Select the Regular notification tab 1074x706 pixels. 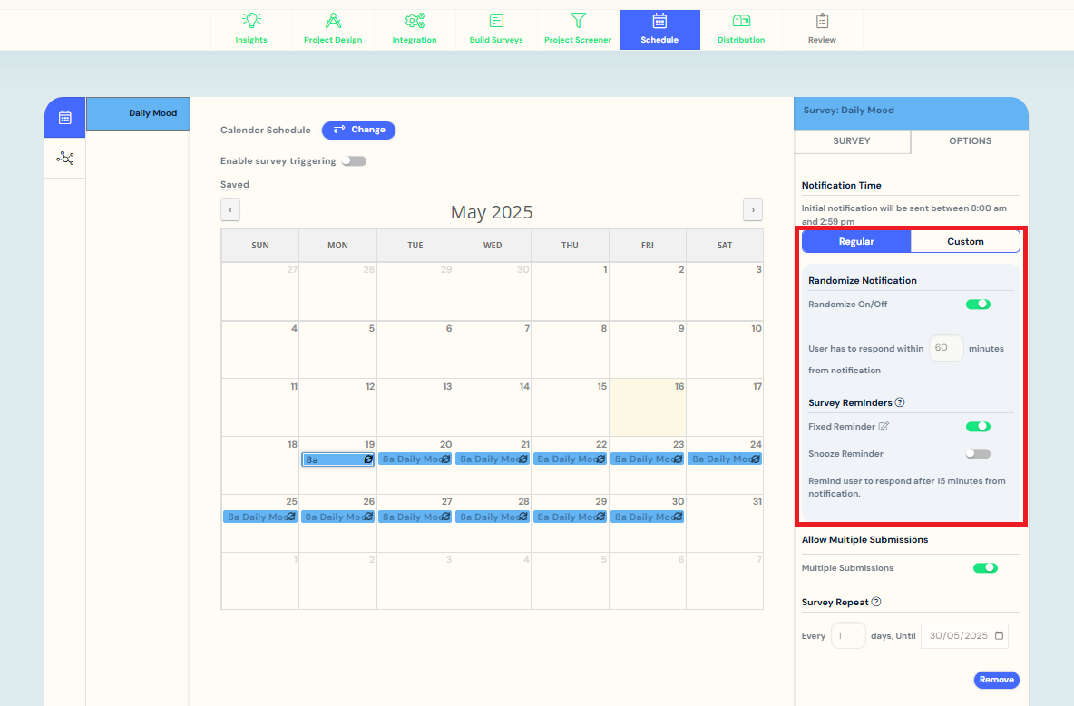856,241
